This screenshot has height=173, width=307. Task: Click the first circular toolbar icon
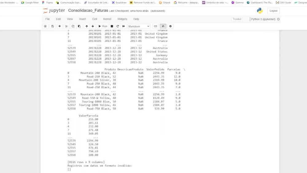pyautogui.click(x=45, y=26)
